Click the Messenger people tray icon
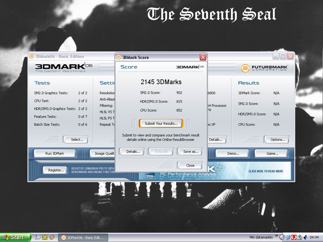This screenshot has height=242, width=323. click(300, 237)
